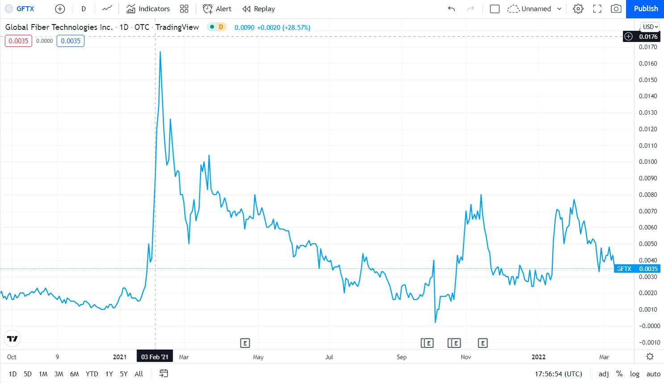Open the Indicators dialog
Screen dimensions: 664x383
tap(148, 9)
